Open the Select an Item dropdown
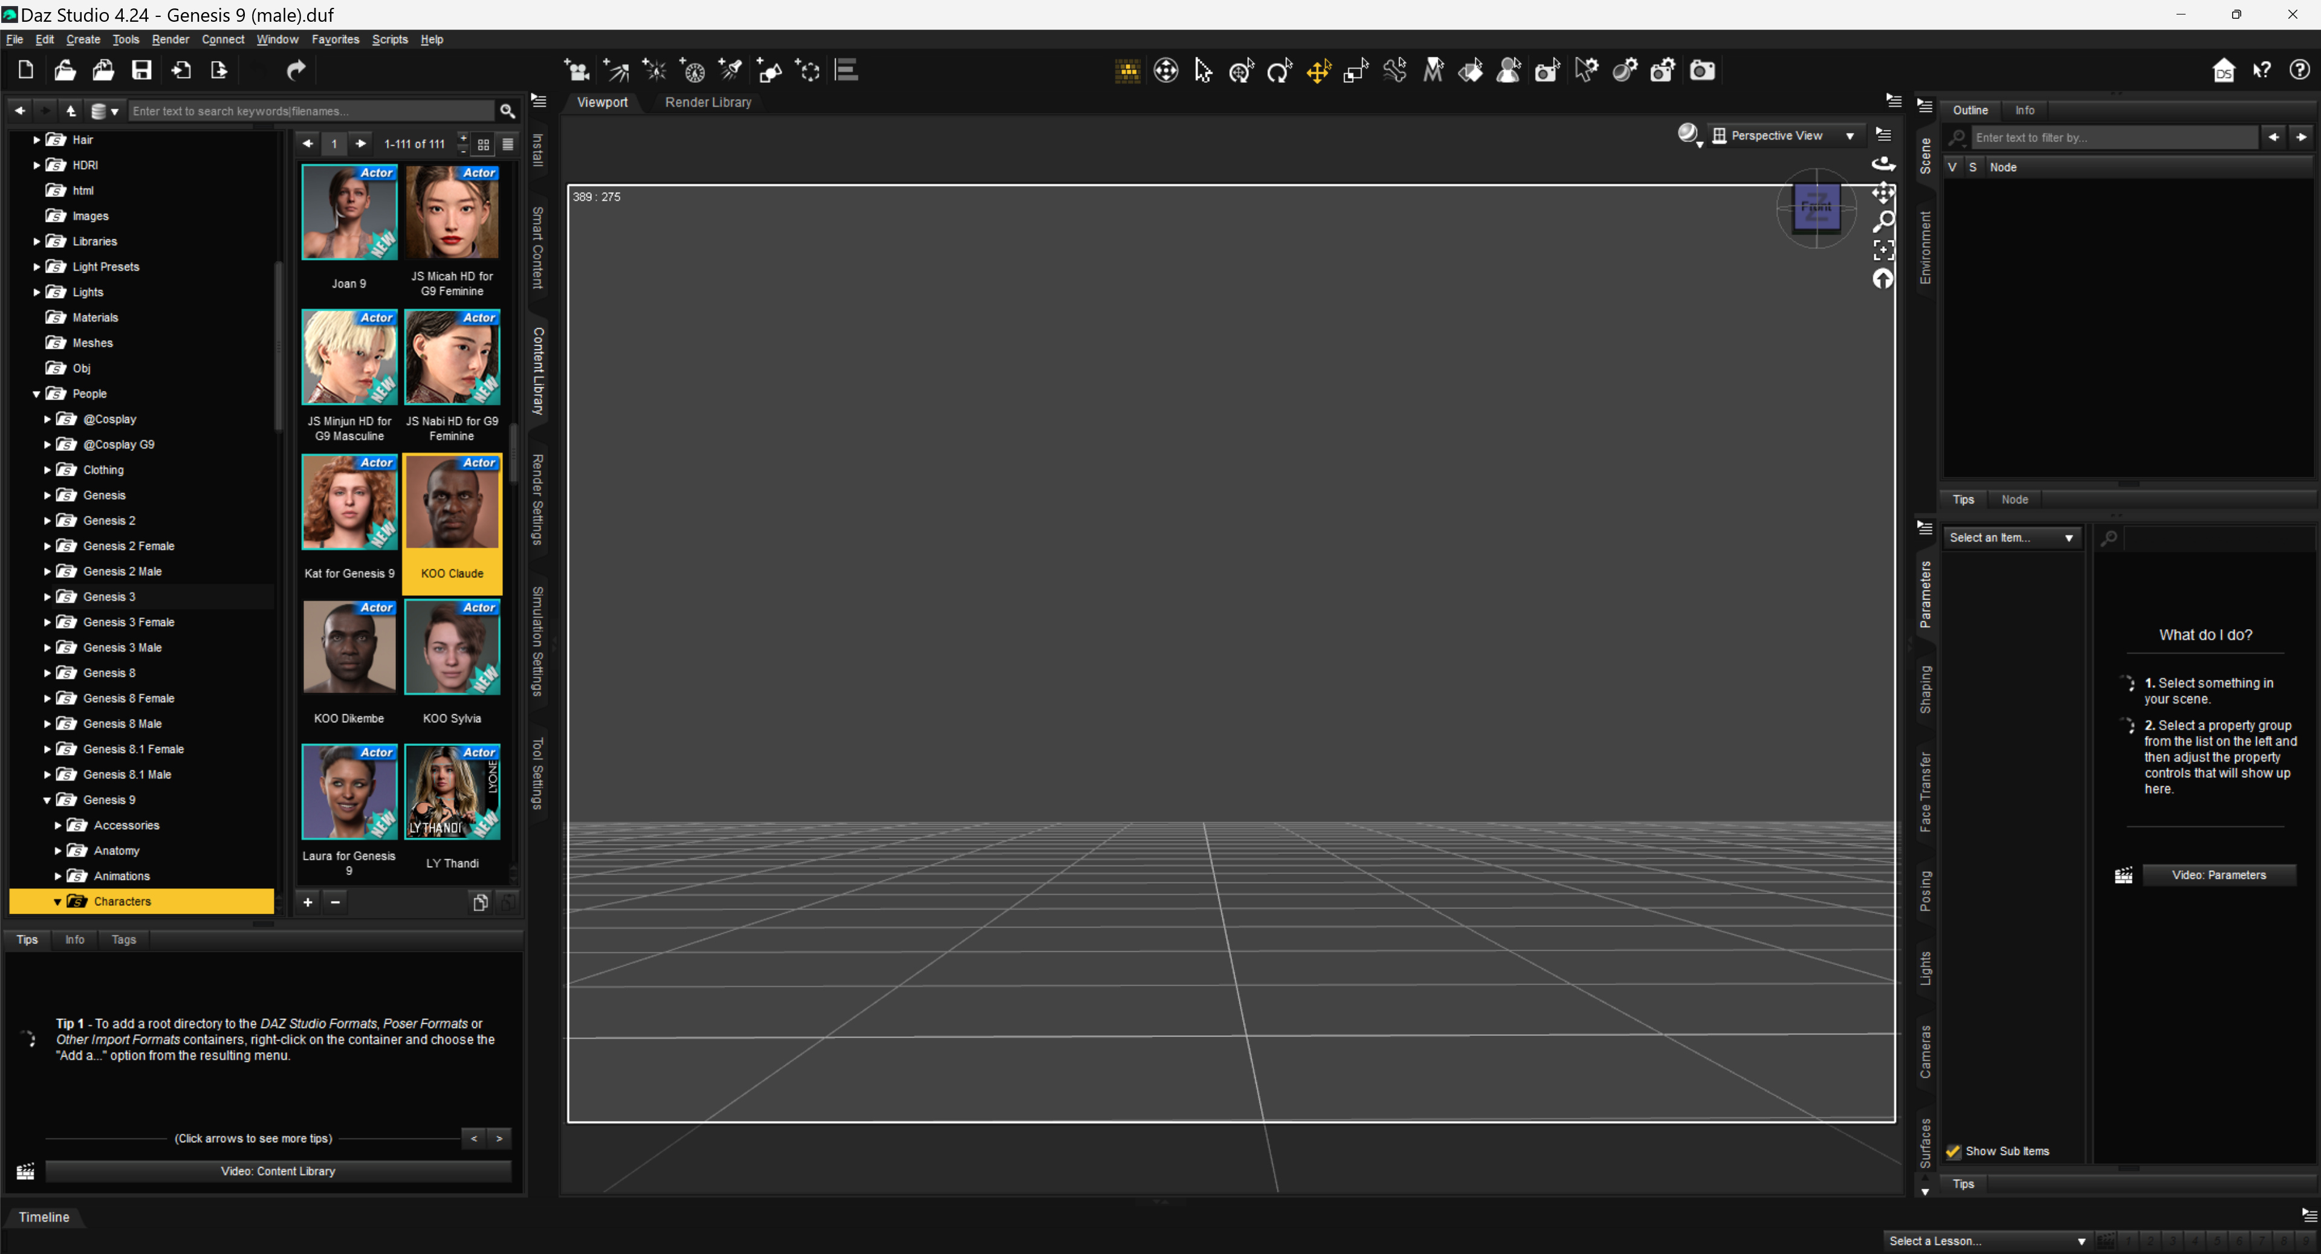 tap(2011, 538)
